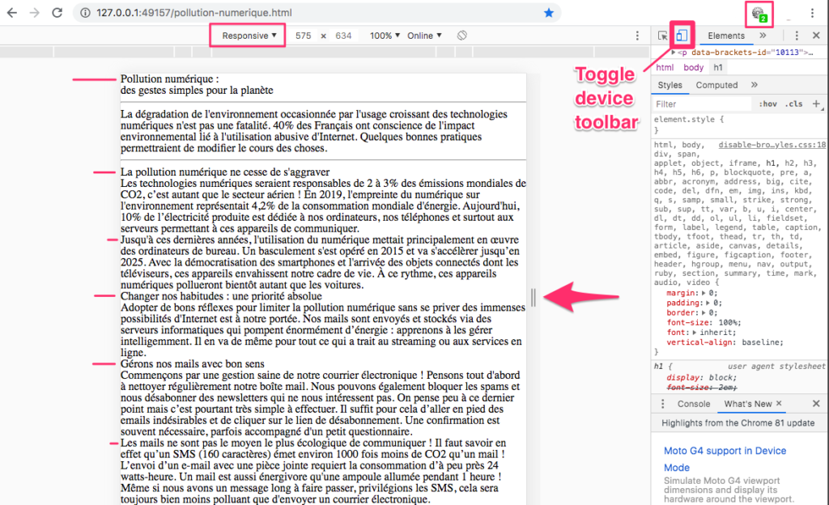
Task: Open DevTools customize three-dot menu
Action: click(x=797, y=36)
